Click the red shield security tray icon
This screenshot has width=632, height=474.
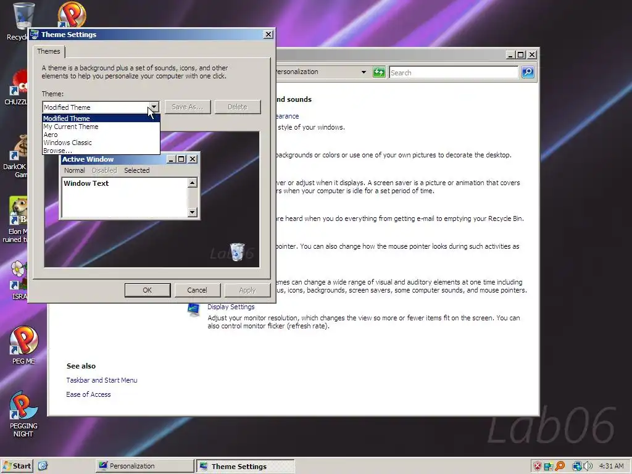tap(538, 467)
